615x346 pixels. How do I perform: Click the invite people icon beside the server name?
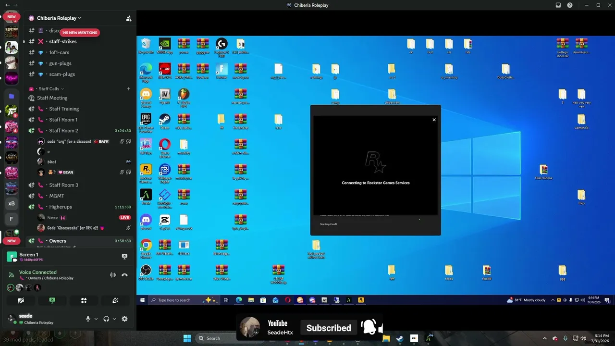(x=129, y=18)
